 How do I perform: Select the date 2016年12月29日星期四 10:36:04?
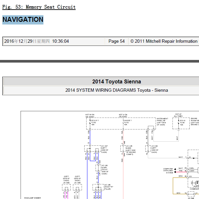pos(36,41)
